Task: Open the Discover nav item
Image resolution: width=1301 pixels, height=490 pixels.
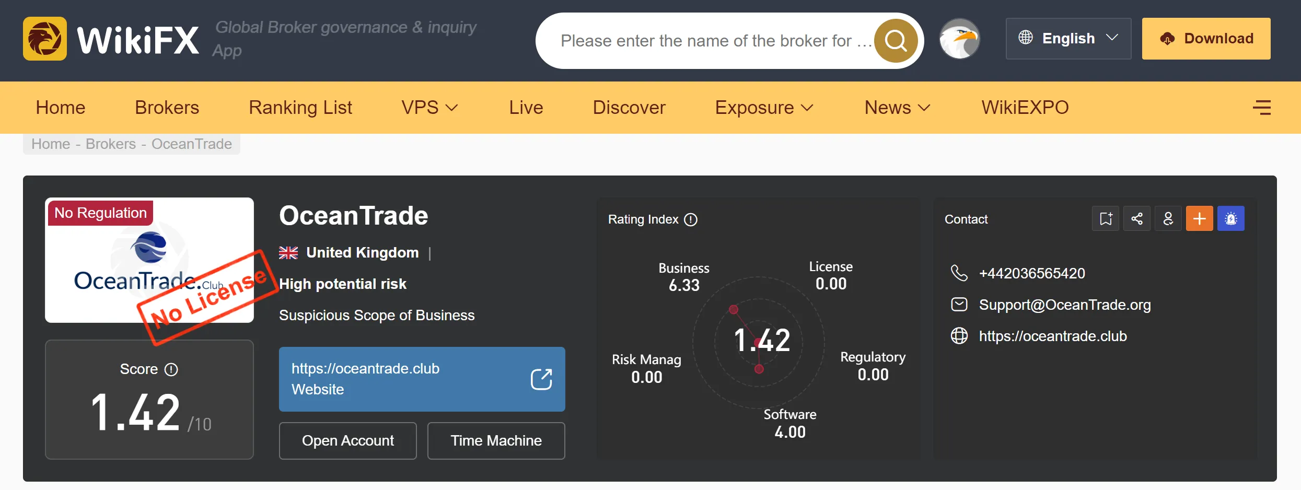Action: click(629, 108)
